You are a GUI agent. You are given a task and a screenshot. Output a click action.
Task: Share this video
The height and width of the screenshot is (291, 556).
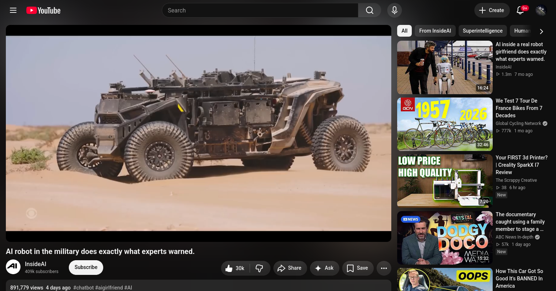click(290, 268)
